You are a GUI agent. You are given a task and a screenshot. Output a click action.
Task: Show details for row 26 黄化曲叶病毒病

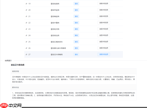(104, 48)
